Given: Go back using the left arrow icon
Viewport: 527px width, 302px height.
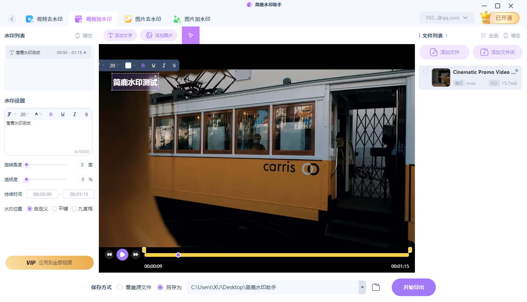Looking at the screenshot, I should (x=12, y=19).
